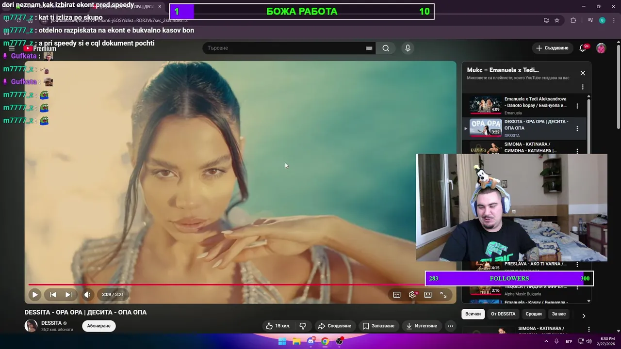Open Chrome from the taskbar
The image size is (621, 349).
[x=325, y=341]
